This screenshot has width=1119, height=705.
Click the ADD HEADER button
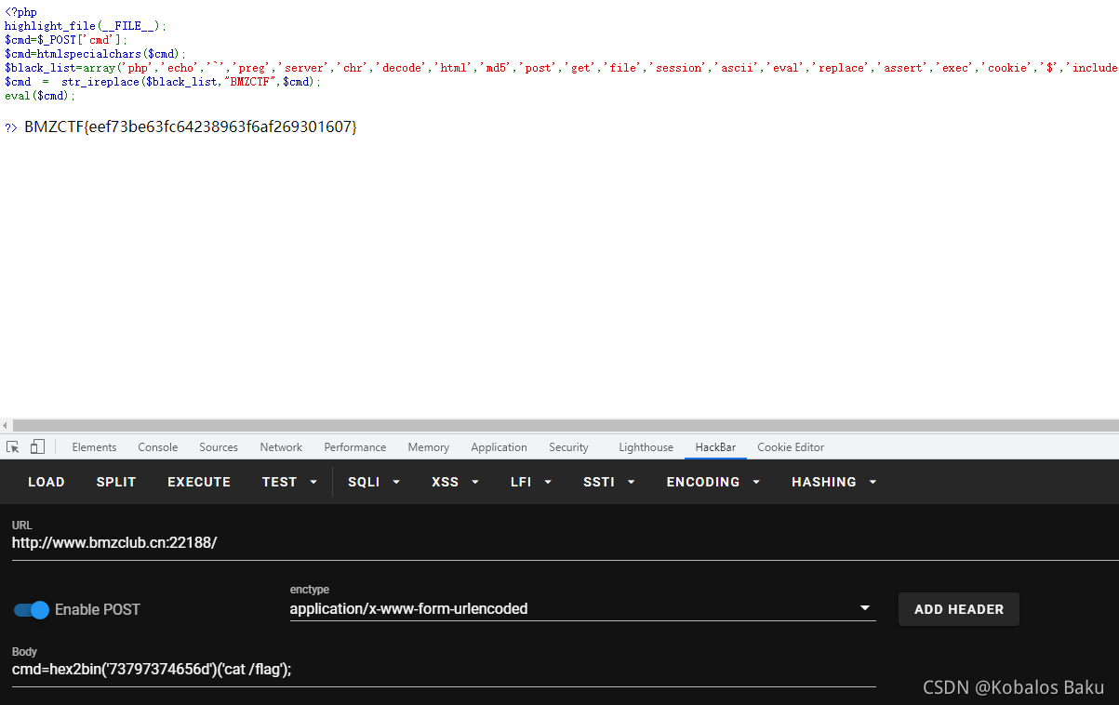point(959,609)
